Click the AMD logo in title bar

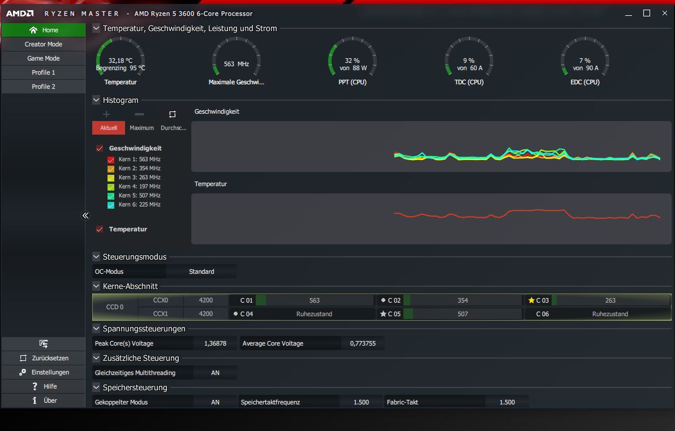point(20,14)
